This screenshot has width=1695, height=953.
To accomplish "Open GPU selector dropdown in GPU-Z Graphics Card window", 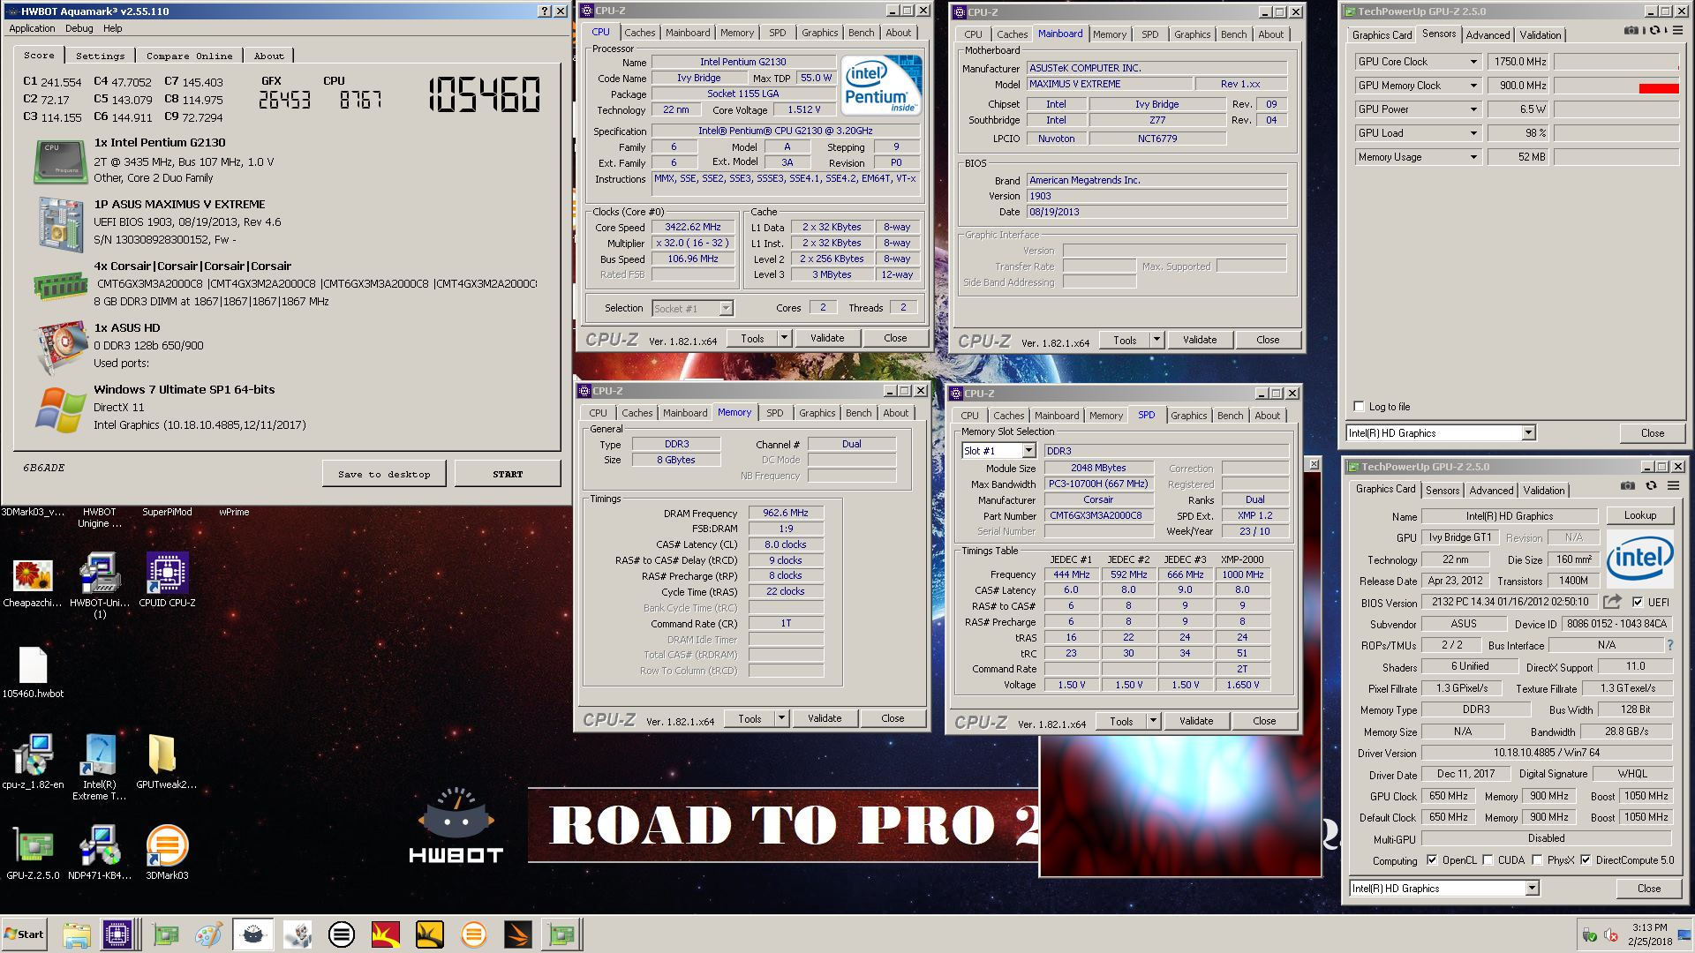I will (1532, 889).
